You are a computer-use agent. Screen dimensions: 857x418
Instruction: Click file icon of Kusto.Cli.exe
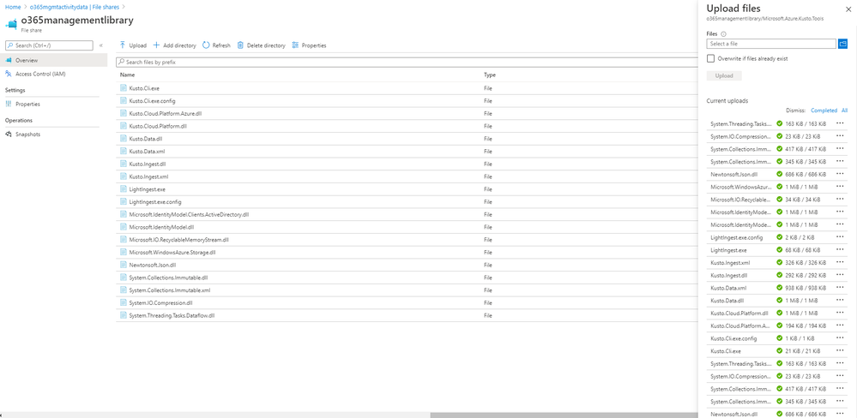pos(123,88)
